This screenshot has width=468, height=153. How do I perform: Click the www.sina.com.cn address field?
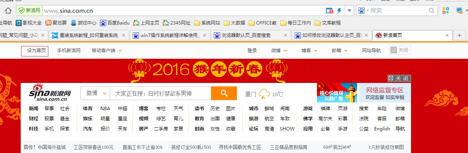pos(183,11)
